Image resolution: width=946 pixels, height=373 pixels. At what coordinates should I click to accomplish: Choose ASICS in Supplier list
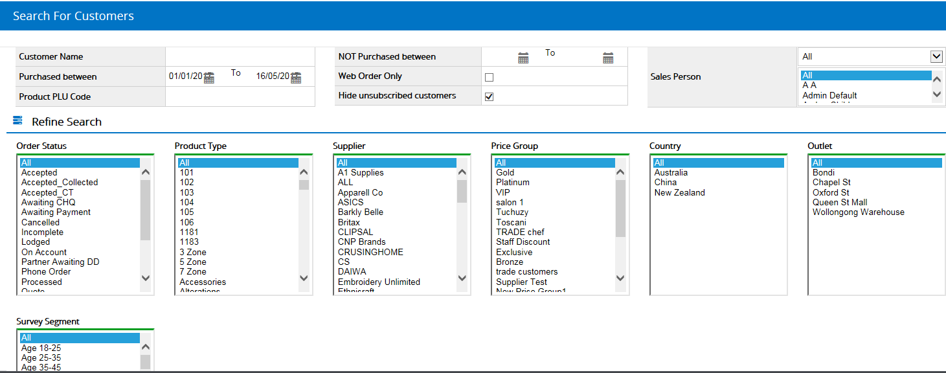pyautogui.click(x=396, y=202)
